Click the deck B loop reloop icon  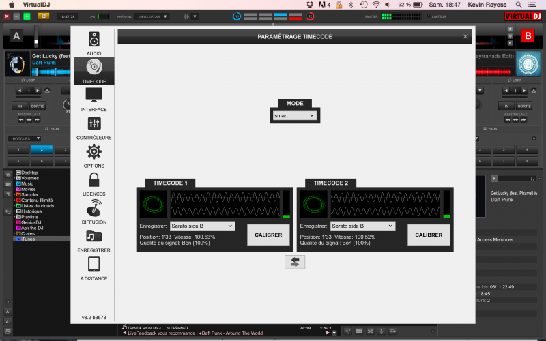click(534, 91)
